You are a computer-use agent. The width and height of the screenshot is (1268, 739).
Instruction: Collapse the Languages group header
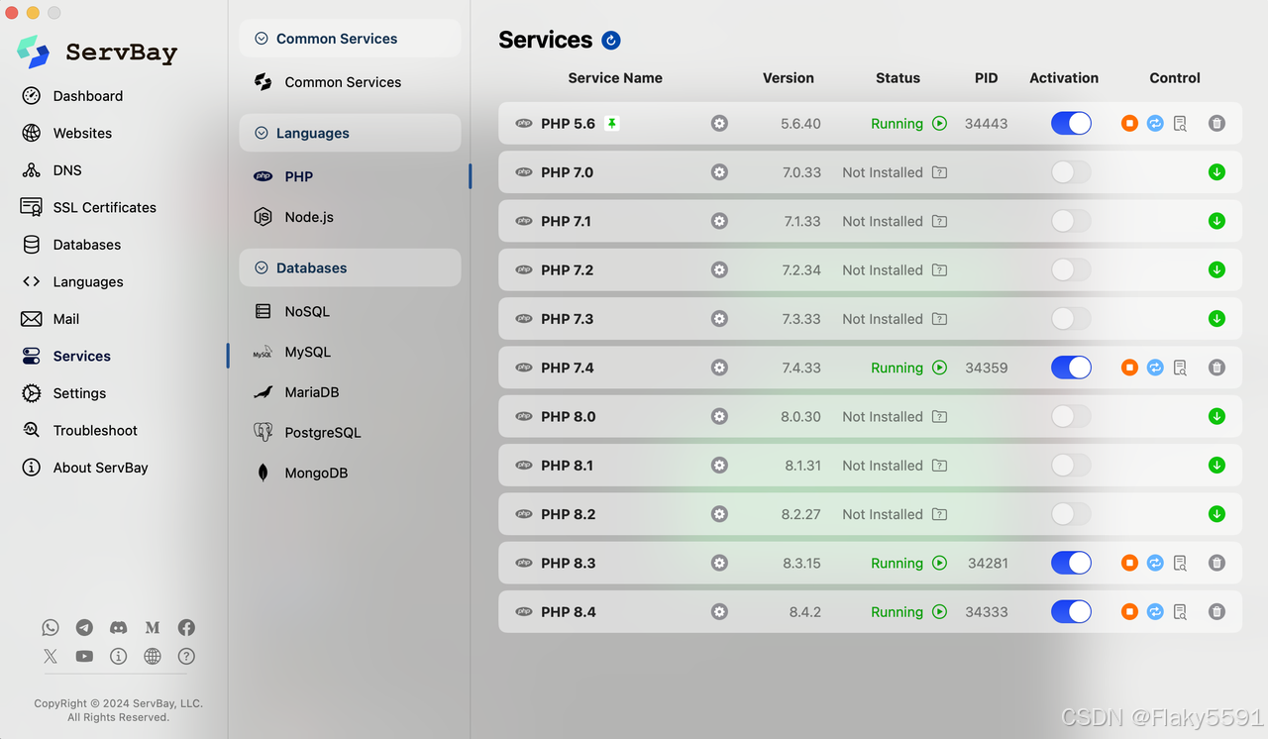350,133
